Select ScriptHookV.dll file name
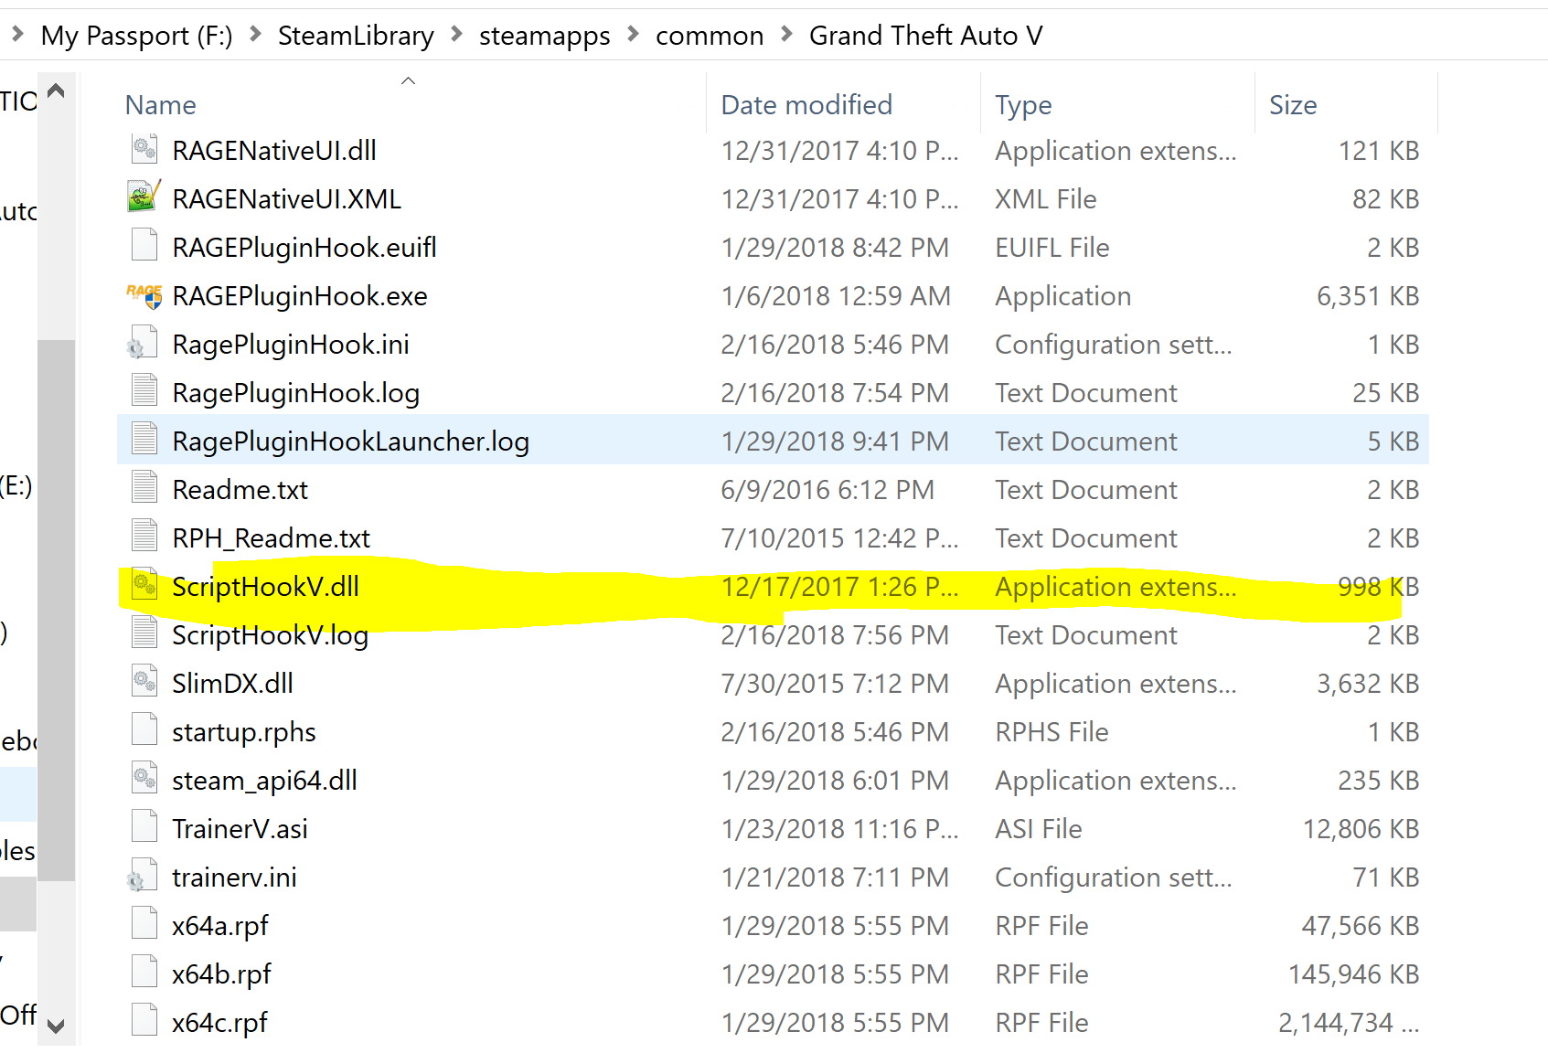This screenshot has width=1548, height=1053. click(265, 586)
